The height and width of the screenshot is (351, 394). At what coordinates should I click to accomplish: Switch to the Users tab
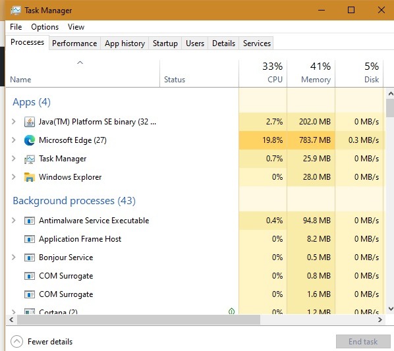pyautogui.click(x=195, y=43)
